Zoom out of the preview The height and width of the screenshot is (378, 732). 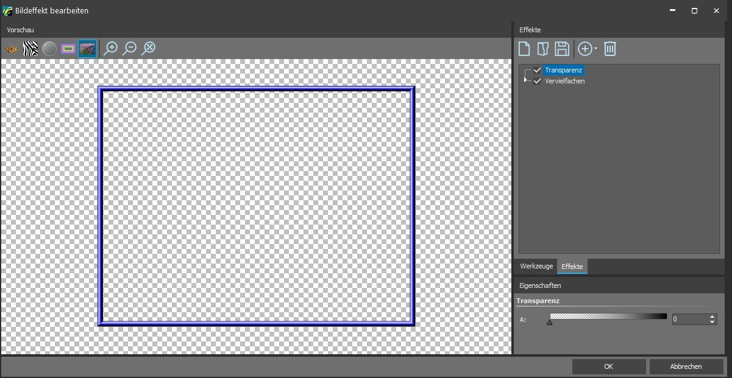click(129, 49)
